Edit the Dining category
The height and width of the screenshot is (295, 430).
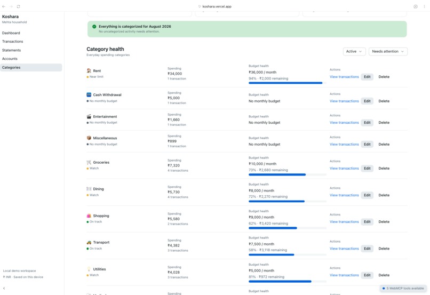coord(367,195)
